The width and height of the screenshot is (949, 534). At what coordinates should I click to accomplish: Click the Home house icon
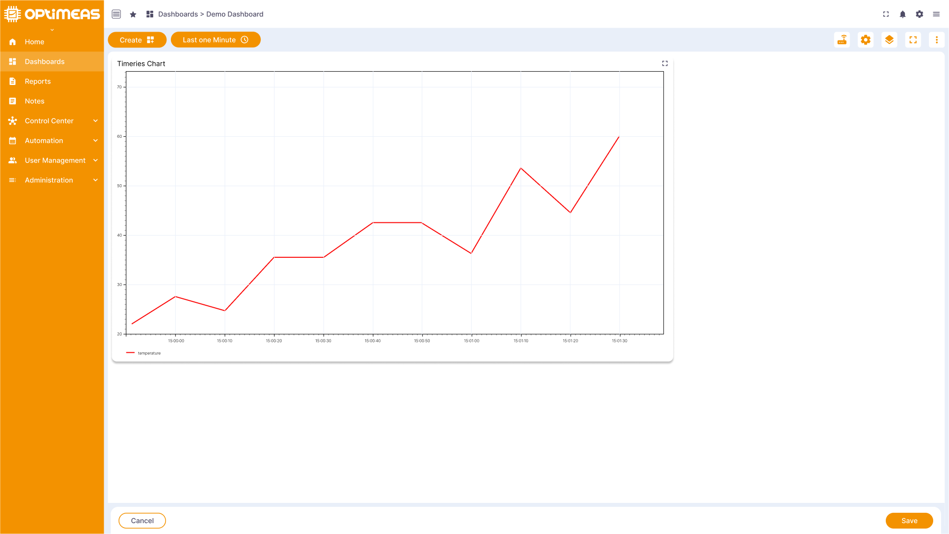coord(13,42)
